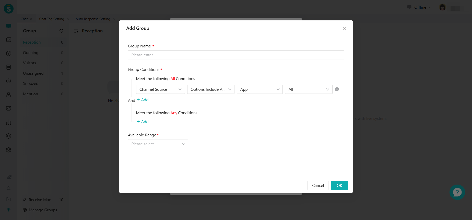Add a condition under All Conditions
This screenshot has height=220, width=472.
(143, 100)
